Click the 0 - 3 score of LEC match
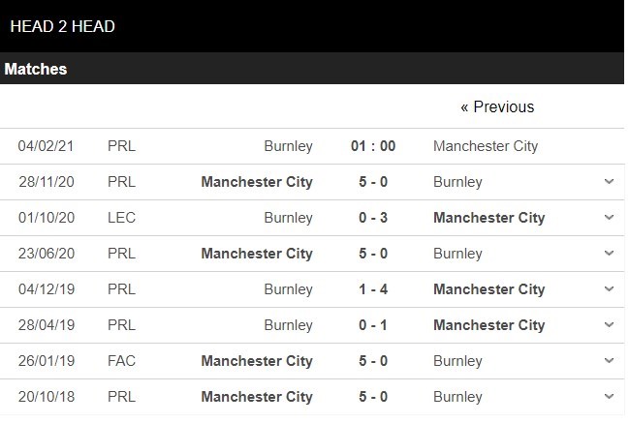Screen dimensions: 629x423 click(x=373, y=218)
